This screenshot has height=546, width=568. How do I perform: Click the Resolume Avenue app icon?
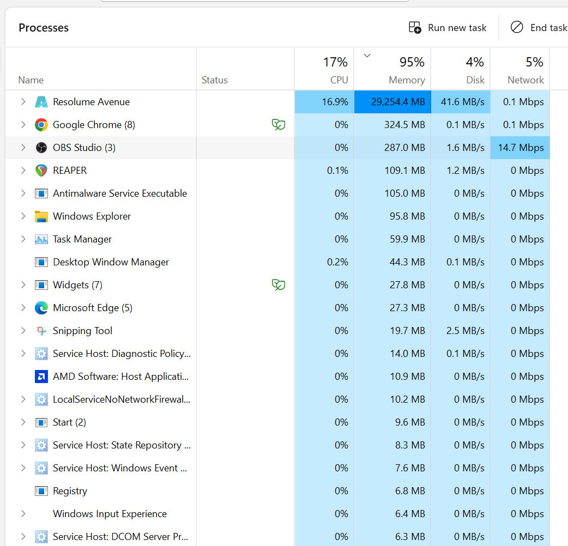coord(41,102)
